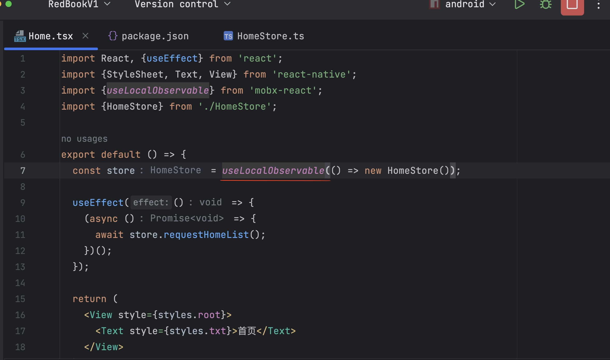Click 'react-native' string on line 2
Screen dimensions: 610x360
(x=311, y=74)
